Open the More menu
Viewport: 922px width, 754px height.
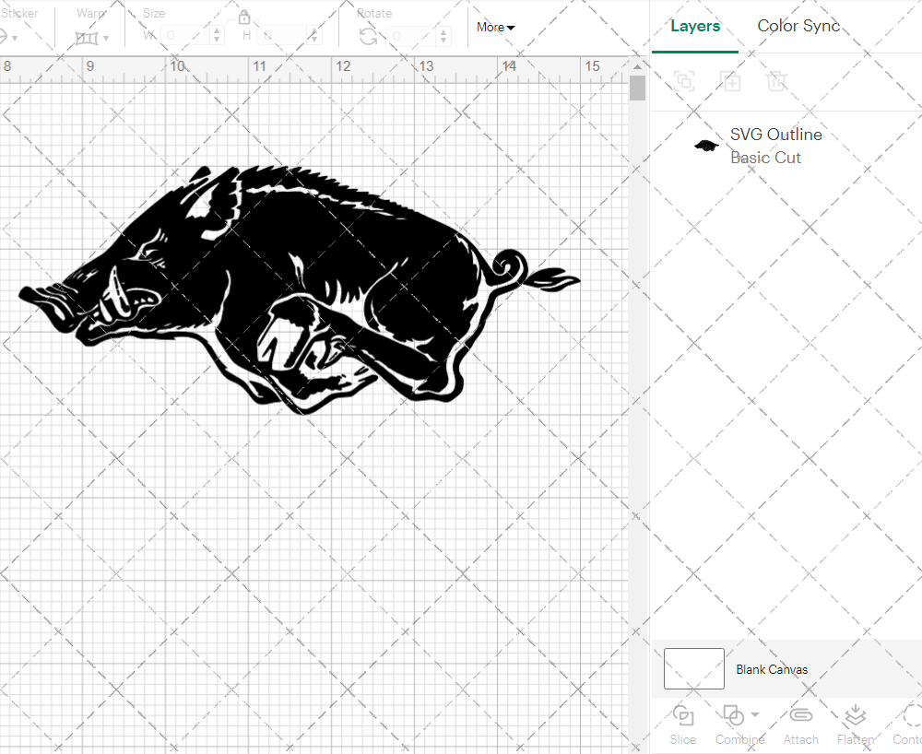(495, 28)
